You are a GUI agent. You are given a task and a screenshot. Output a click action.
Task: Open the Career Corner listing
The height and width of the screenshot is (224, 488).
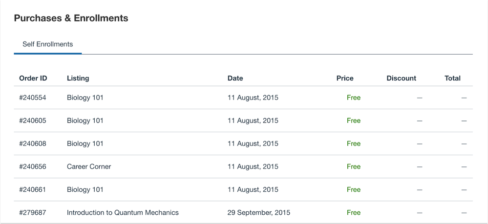coord(89,167)
